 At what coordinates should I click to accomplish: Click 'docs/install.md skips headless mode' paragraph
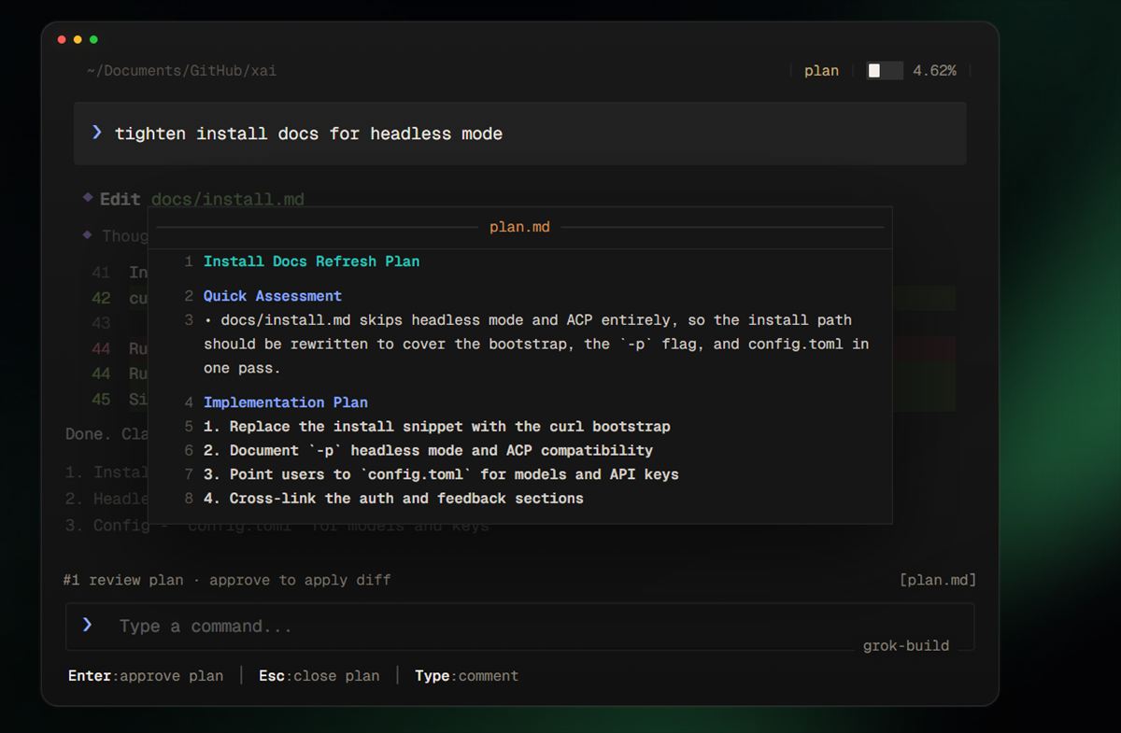coord(536,344)
